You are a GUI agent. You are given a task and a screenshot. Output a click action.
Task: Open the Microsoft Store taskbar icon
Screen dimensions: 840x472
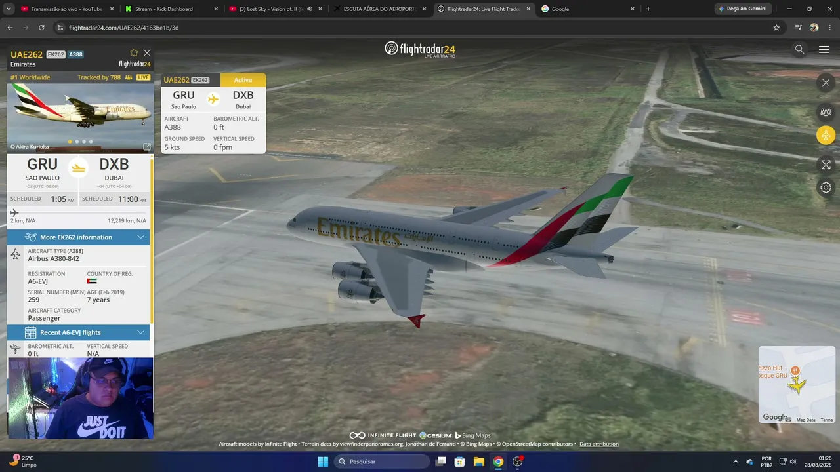pyautogui.click(x=460, y=462)
